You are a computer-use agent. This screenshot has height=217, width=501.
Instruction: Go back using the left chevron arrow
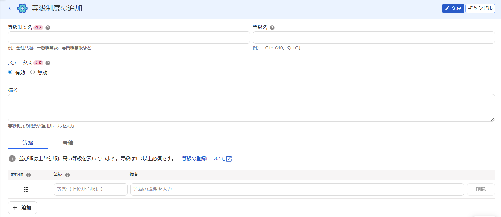(10, 8)
